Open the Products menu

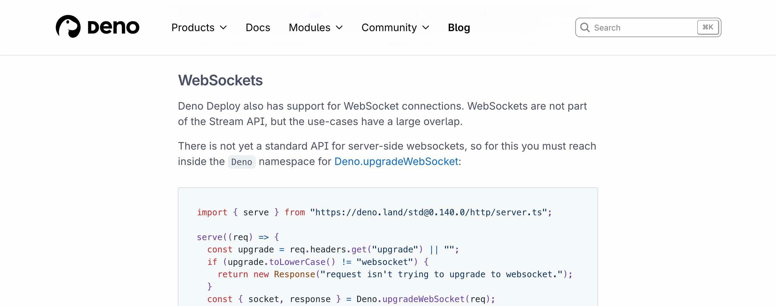pyautogui.click(x=193, y=28)
